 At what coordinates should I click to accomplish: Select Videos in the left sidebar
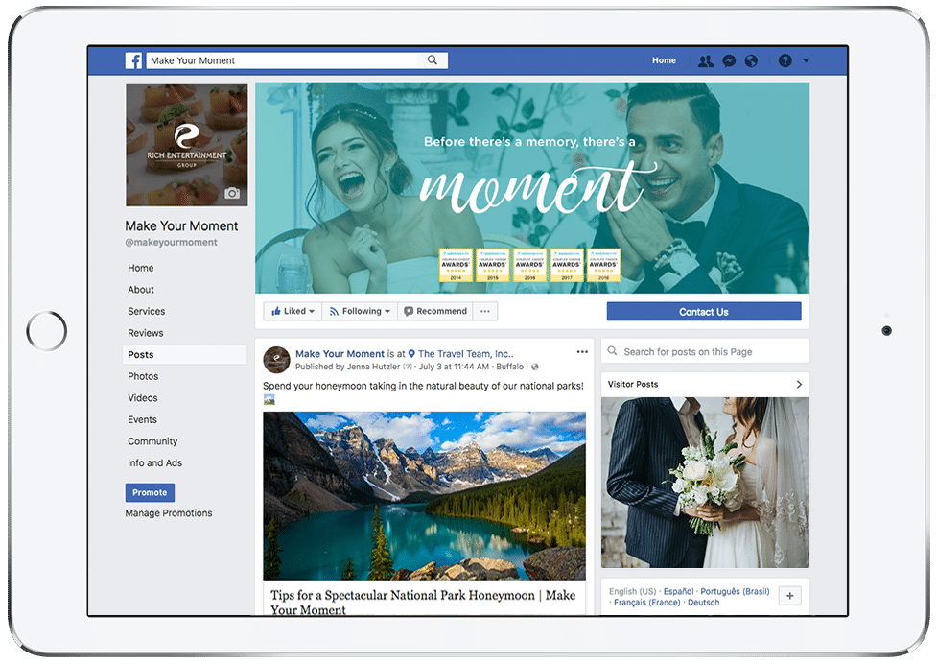point(143,398)
